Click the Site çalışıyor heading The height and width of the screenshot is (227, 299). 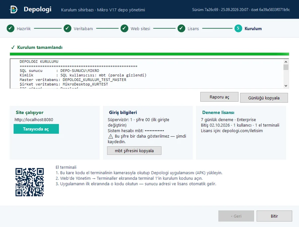(30, 113)
